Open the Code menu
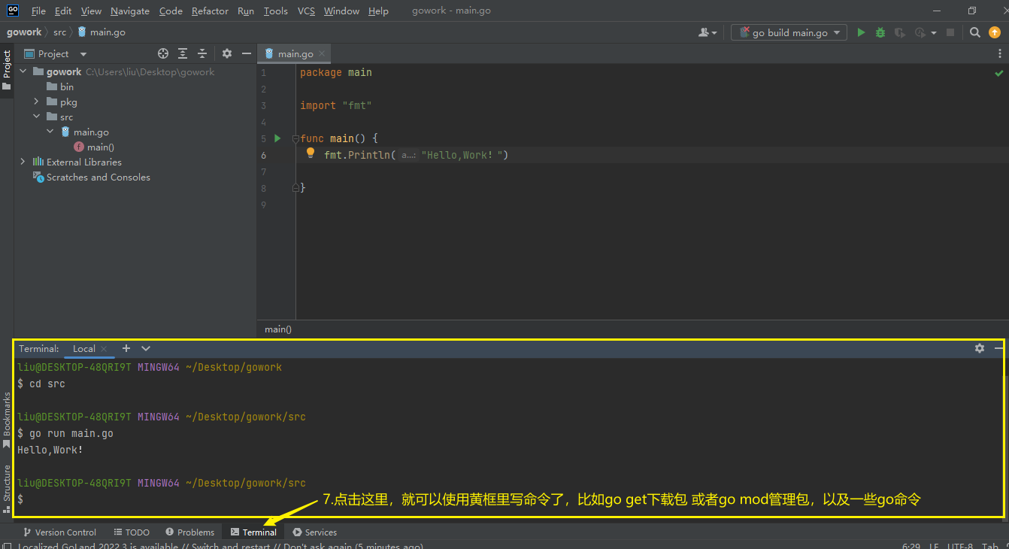 point(171,11)
